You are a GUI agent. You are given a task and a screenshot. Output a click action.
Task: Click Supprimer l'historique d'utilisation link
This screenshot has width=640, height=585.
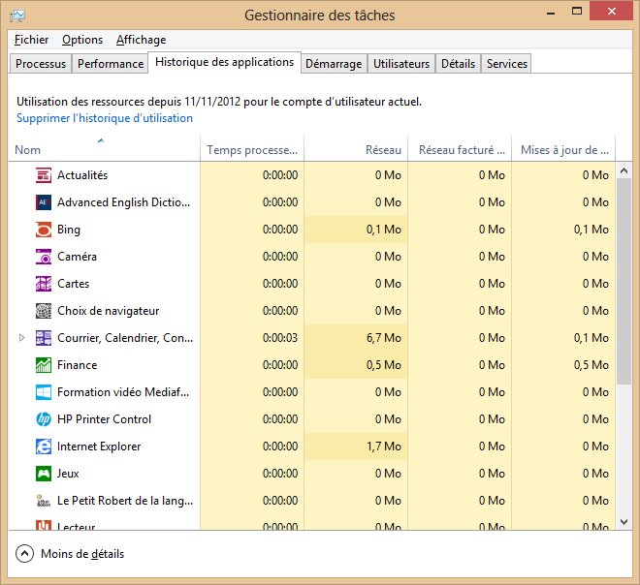pyautogui.click(x=105, y=118)
